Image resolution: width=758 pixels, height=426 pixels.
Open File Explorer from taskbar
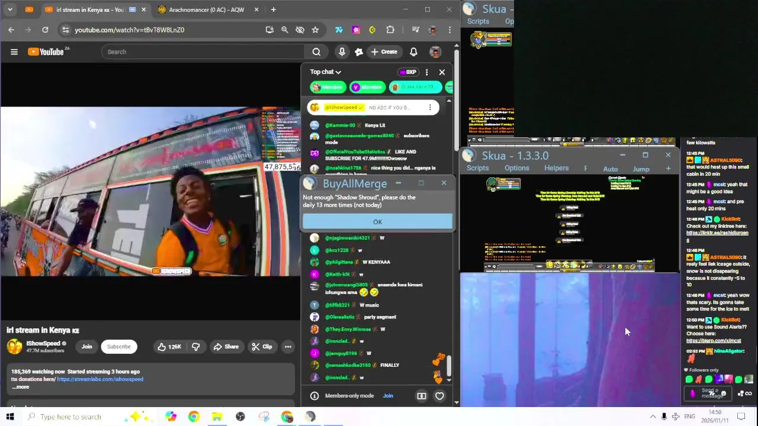(x=217, y=417)
